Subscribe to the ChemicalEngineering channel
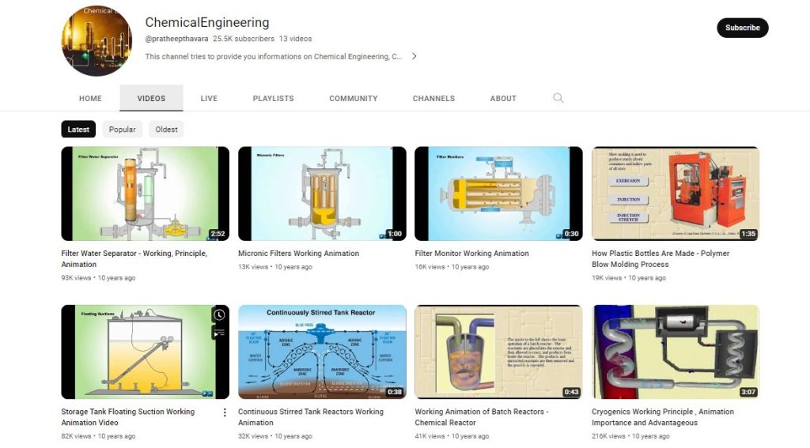This screenshot has width=810, height=448. (742, 28)
